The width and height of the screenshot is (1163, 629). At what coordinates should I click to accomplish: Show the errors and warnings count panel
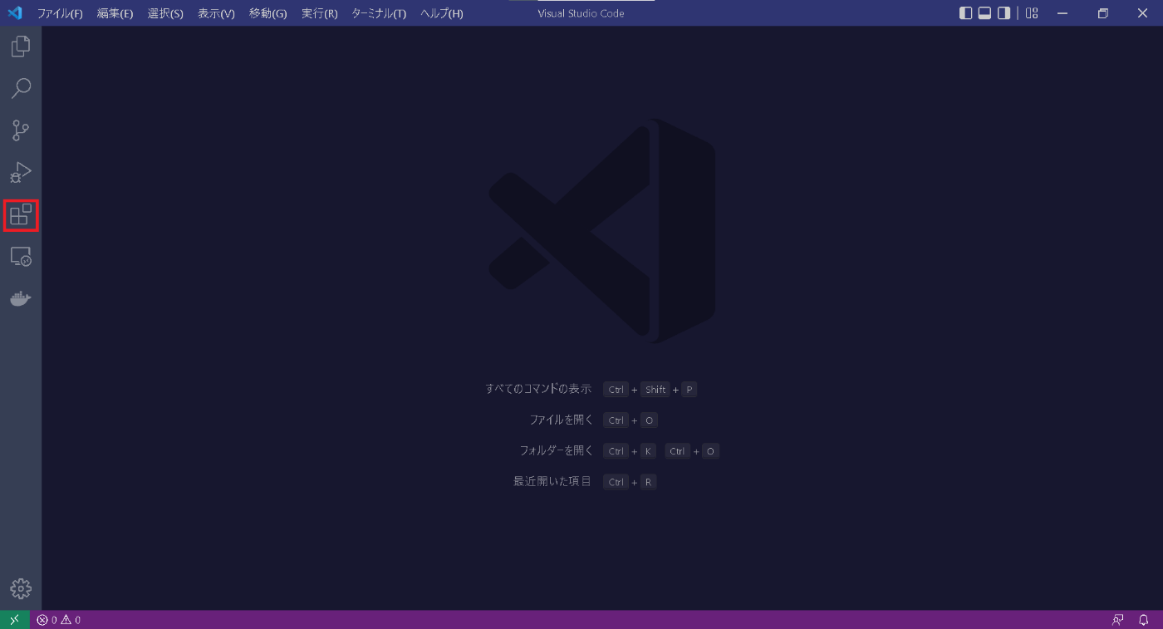(x=59, y=620)
